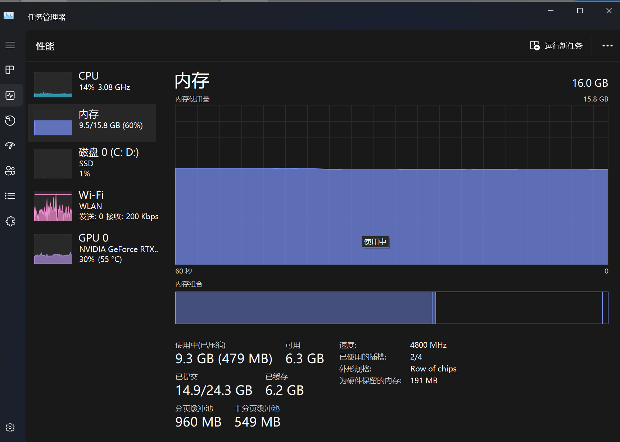This screenshot has width=620, height=442.
Task: Click the 2/4 slots used value
Action: pyautogui.click(x=416, y=357)
